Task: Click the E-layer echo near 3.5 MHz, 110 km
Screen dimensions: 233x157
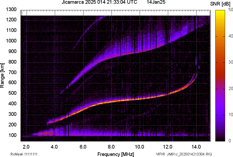Action: 48,133
